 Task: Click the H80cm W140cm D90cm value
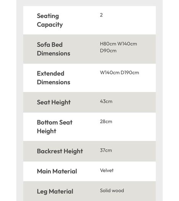point(118,47)
